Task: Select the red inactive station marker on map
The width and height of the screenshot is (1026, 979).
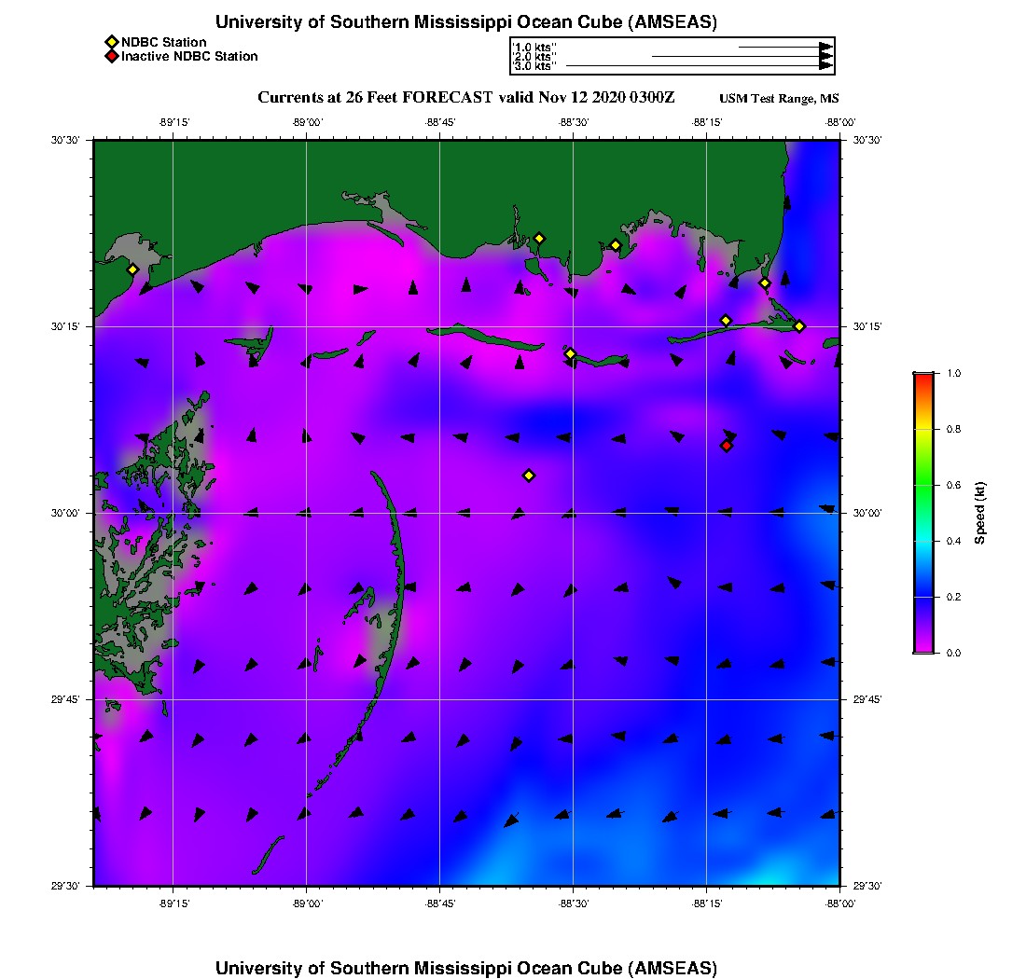Action: pos(727,446)
